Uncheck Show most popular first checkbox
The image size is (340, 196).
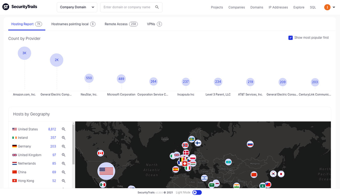tap(290, 38)
